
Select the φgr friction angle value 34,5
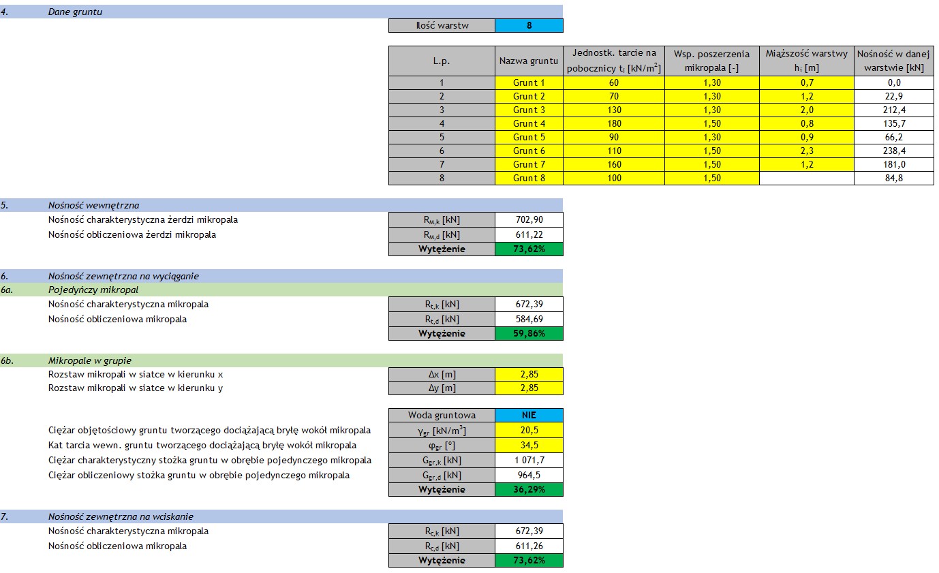click(529, 445)
